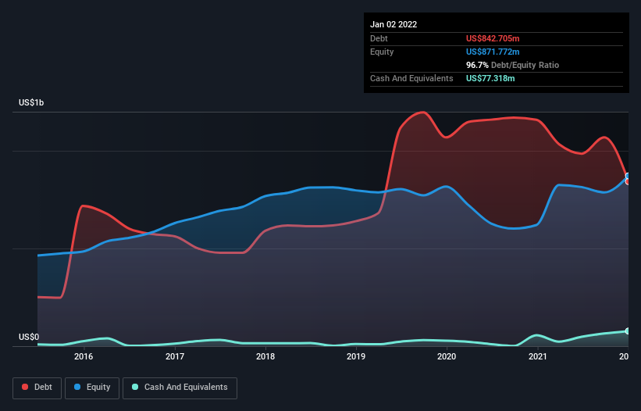Click the US$1b y-axis label

[31, 102]
